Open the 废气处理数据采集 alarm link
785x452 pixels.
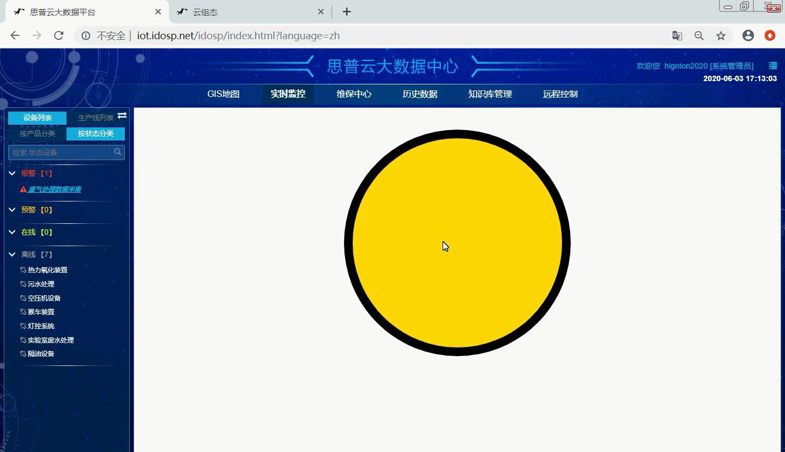pyautogui.click(x=55, y=189)
